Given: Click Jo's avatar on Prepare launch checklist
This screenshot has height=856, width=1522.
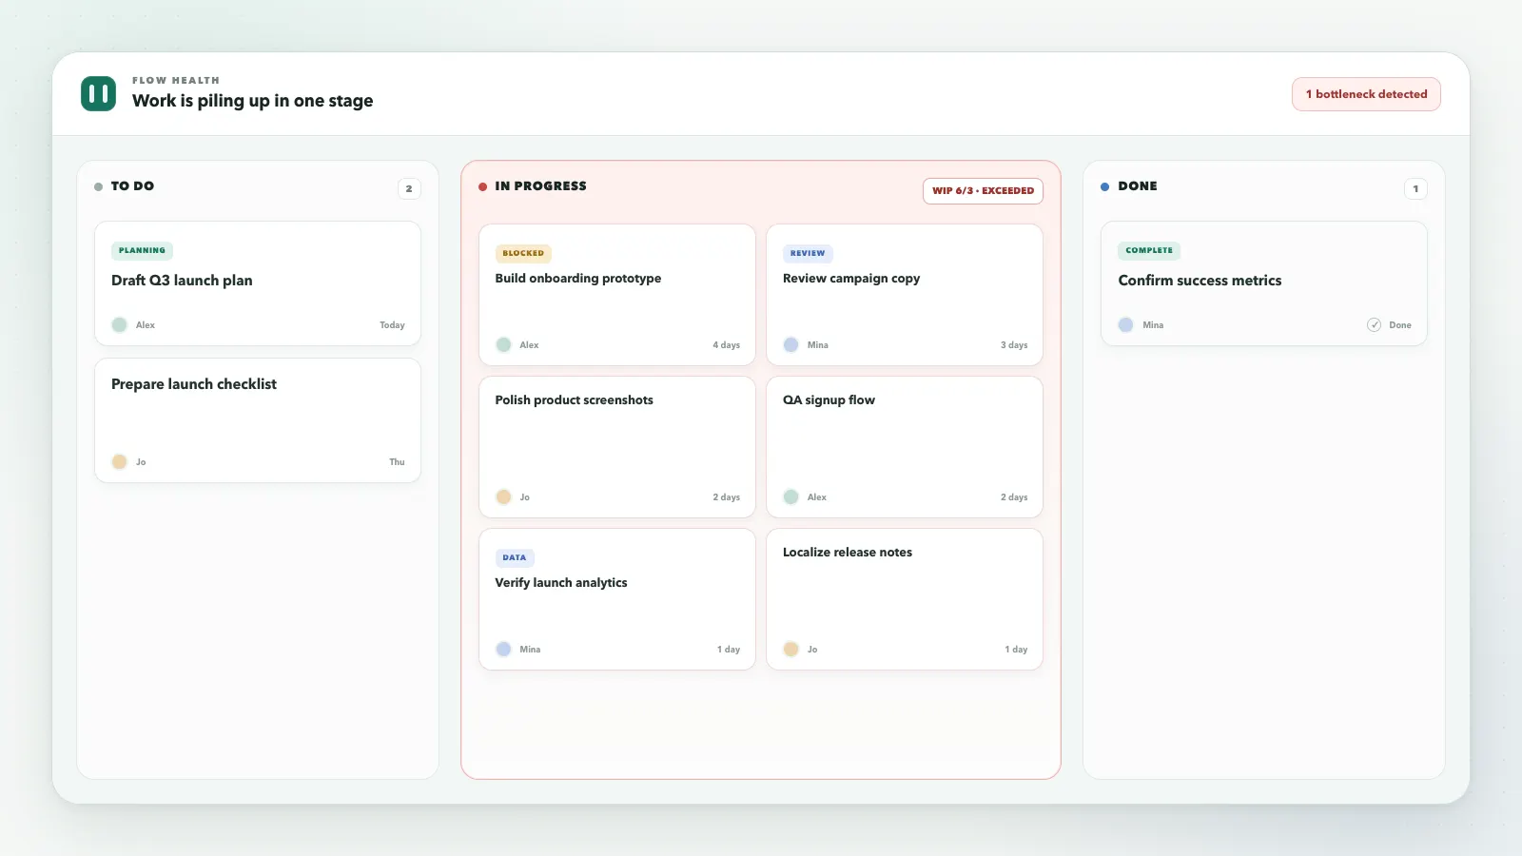Looking at the screenshot, I should [x=119, y=462].
